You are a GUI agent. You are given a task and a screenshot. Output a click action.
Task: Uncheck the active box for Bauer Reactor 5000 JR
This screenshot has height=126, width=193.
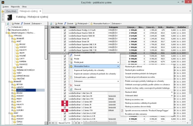click(x=65, y=33)
